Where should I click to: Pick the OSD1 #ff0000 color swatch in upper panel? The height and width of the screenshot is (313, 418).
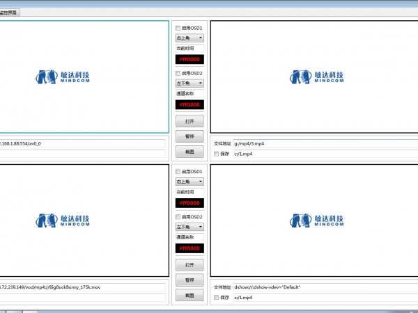189,60
